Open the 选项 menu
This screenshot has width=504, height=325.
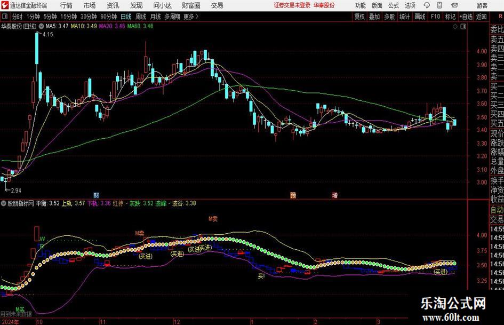[410, 5]
